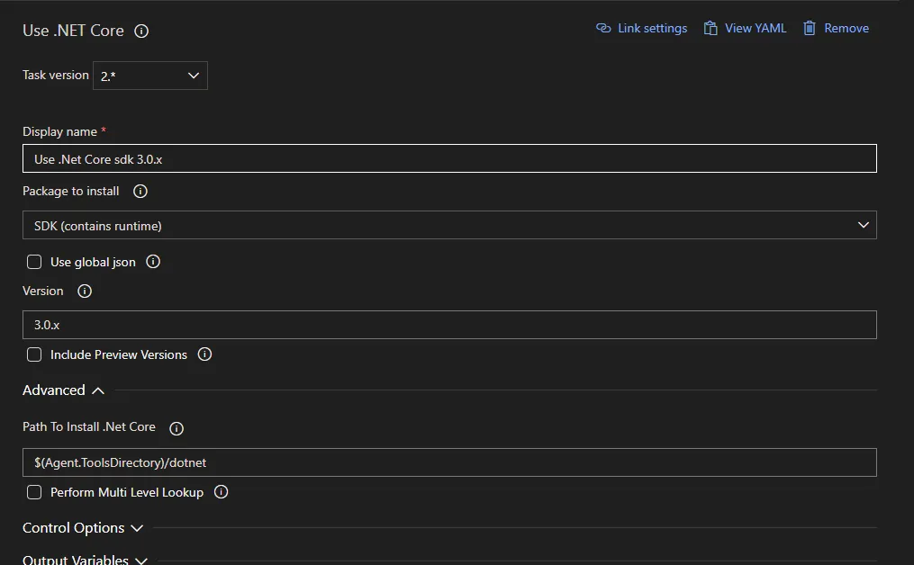Open the Package to install SDK dropdown
The image size is (914, 565).
pyautogui.click(x=449, y=226)
